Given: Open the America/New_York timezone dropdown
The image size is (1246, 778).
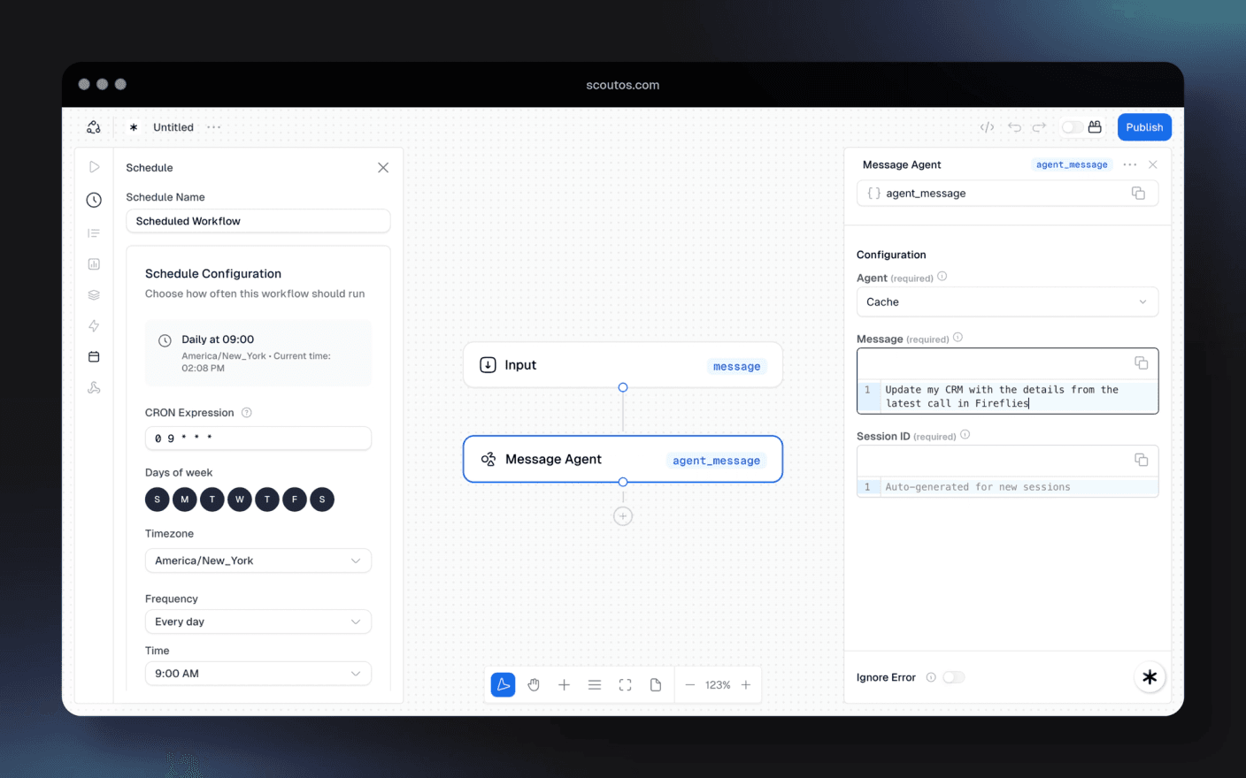Looking at the screenshot, I should [x=258, y=561].
